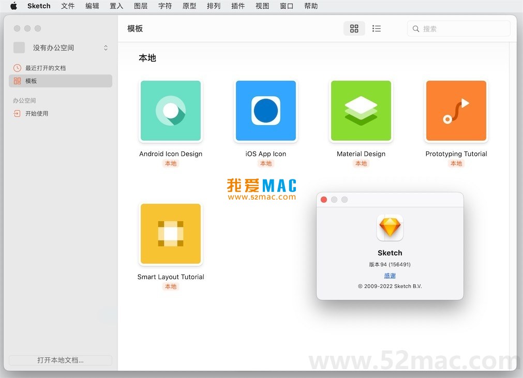Click the 本地 section heading
Screen dimensions: 523x378
pyautogui.click(x=147, y=58)
